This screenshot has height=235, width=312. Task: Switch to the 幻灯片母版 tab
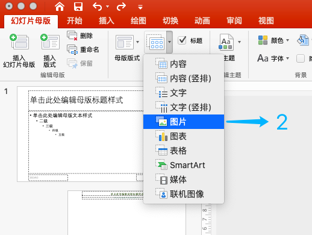point(31,20)
